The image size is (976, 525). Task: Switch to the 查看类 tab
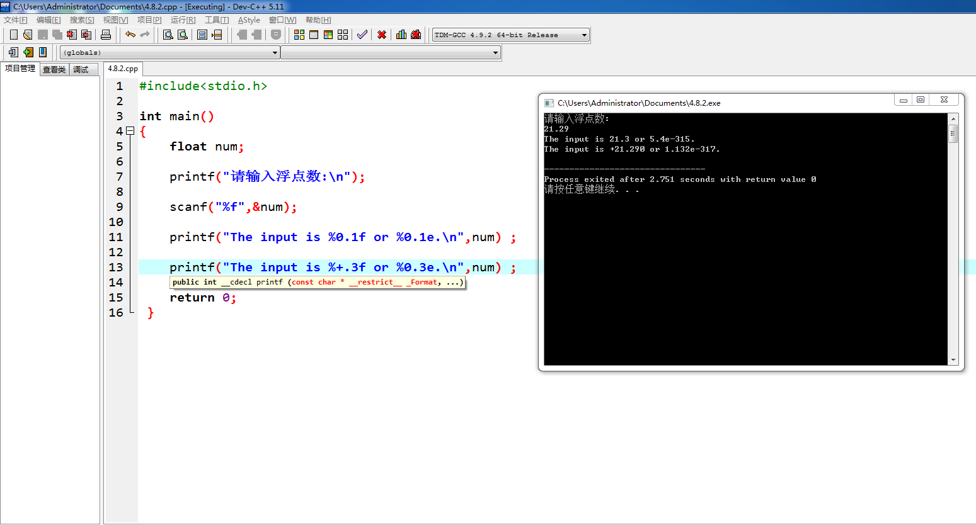(x=54, y=70)
